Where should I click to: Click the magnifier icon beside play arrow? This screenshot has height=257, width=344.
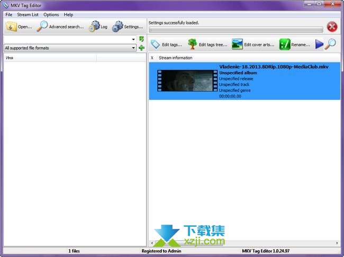[x=331, y=45]
